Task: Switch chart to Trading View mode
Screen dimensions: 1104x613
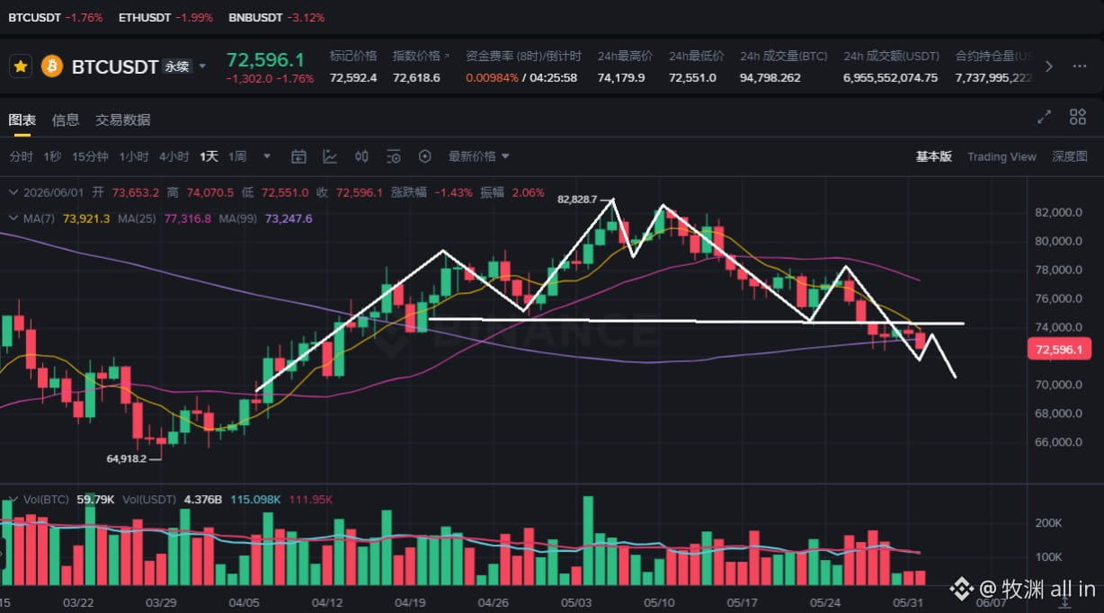Action: click(1002, 156)
